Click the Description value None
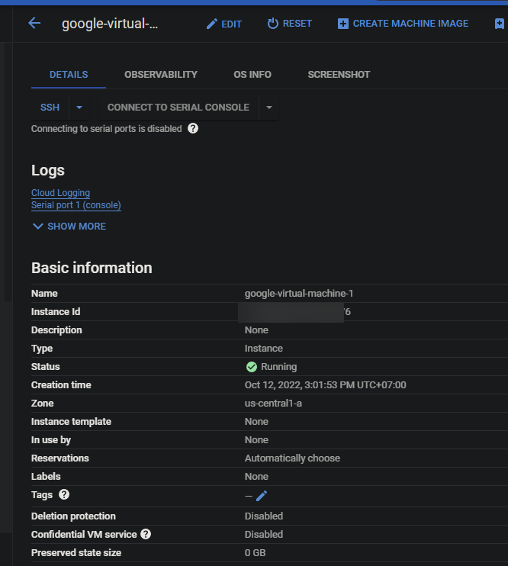Image resolution: width=508 pixels, height=566 pixels. click(257, 330)
